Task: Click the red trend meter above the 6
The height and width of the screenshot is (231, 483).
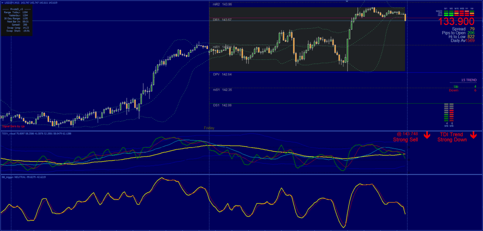Action: pos(451,113)
